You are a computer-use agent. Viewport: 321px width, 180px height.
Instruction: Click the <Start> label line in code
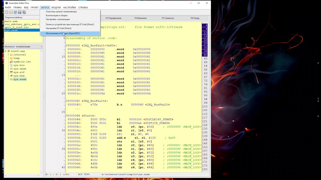click(81, 116)
